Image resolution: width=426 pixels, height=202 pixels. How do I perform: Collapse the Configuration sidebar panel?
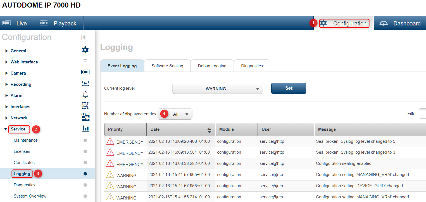83,37
